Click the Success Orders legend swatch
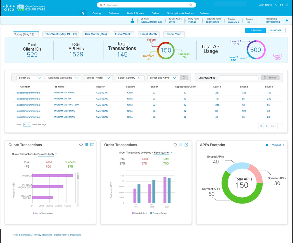293x243 pixels. (x=151, y=213)
